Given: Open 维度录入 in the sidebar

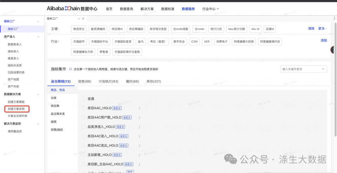Looking at the screenshot, I should 13,58.
